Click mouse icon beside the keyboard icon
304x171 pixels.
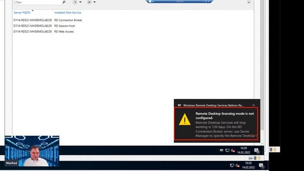tap(255, 158)
